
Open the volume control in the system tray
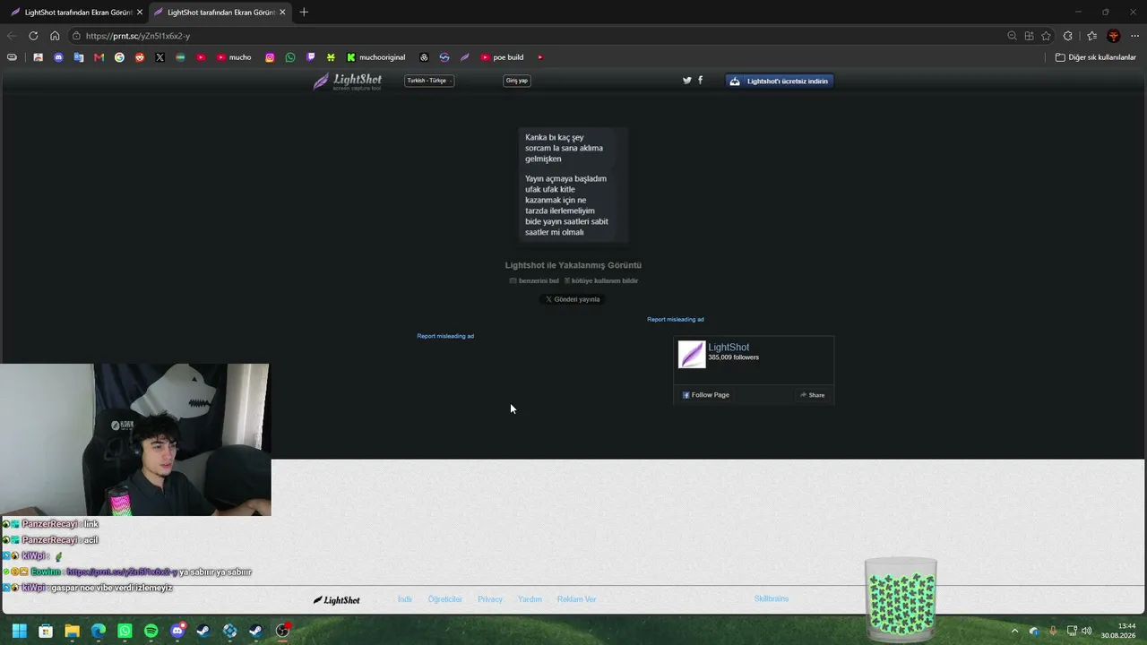pyautogui.click(x=1087, y=631)
